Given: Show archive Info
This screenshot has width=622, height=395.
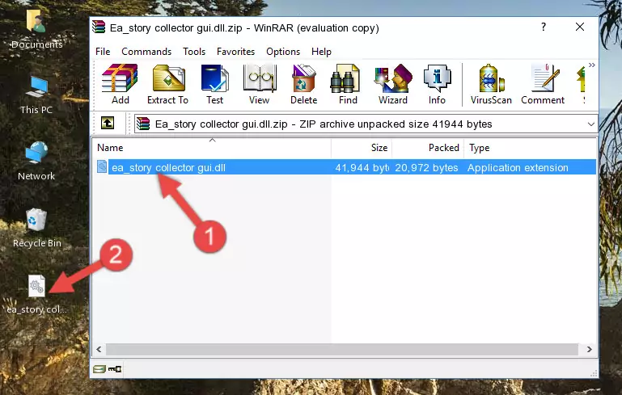Looking at the screenshot, I should coord(437,84).
